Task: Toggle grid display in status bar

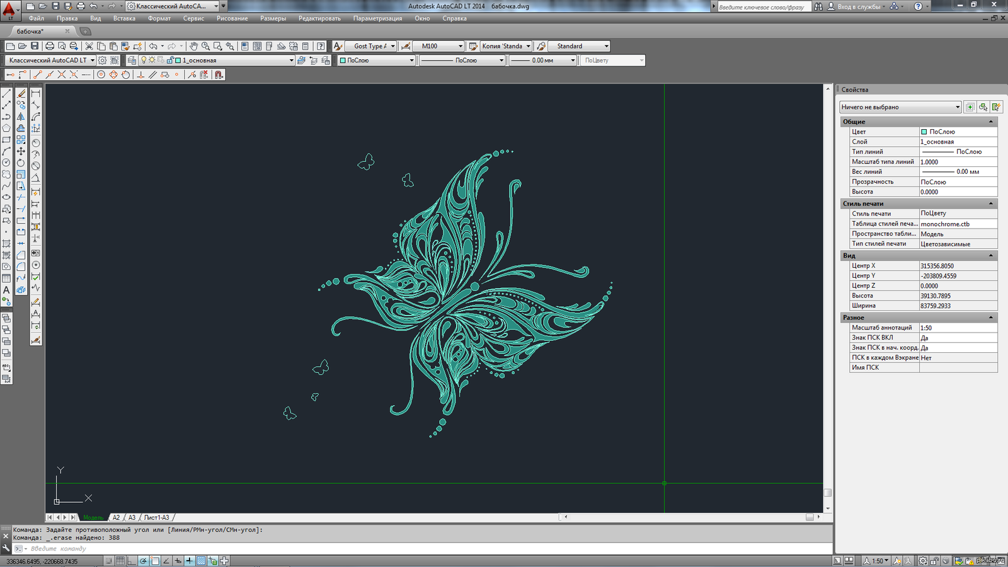Action: click(120, 561)
